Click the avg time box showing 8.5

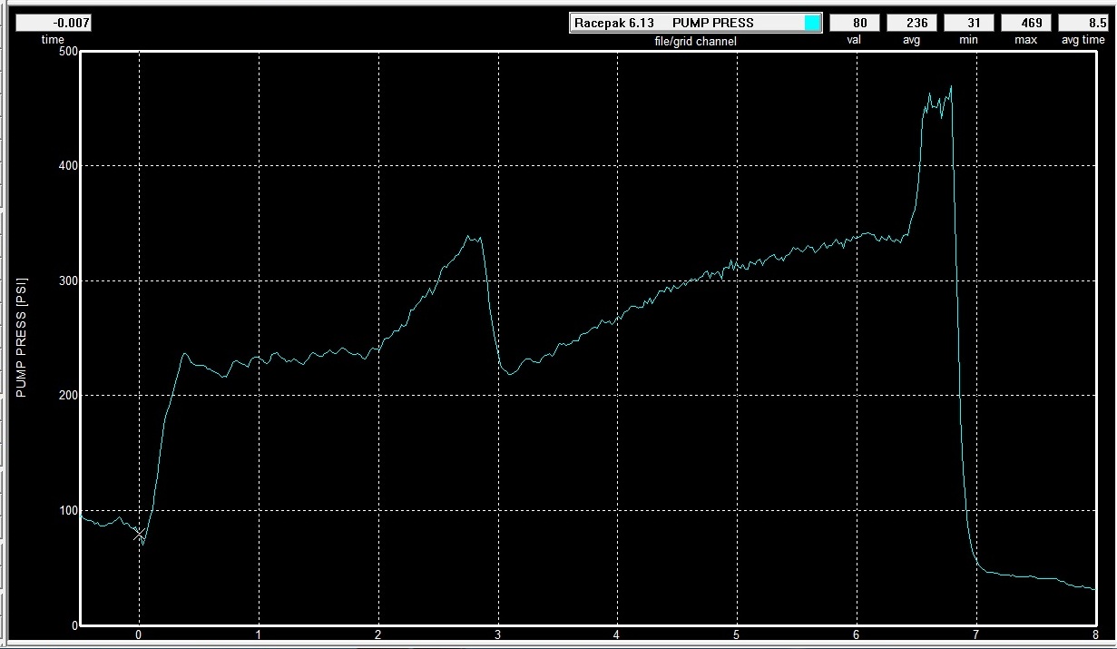point(1083,23)
